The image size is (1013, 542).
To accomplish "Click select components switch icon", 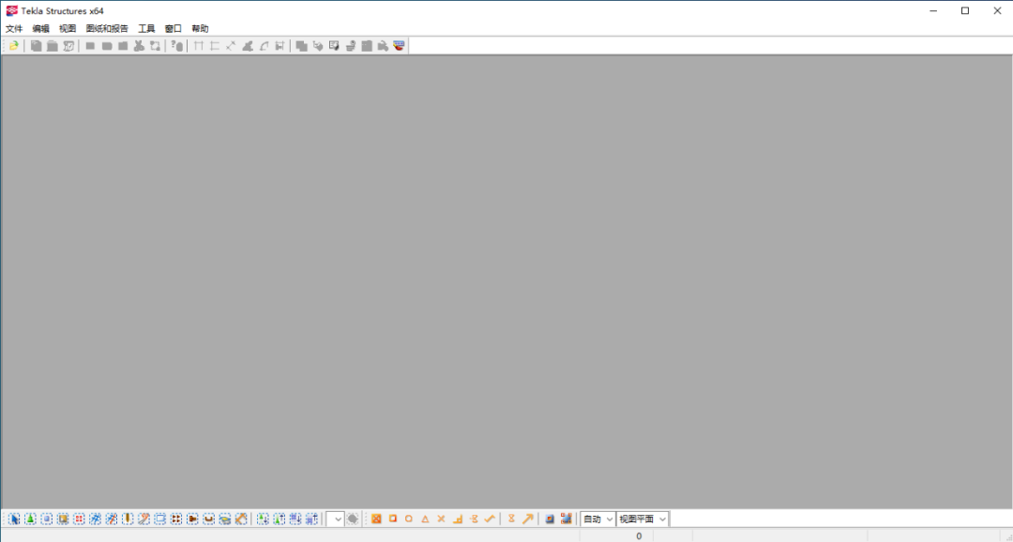I will [x=263, y=519].
